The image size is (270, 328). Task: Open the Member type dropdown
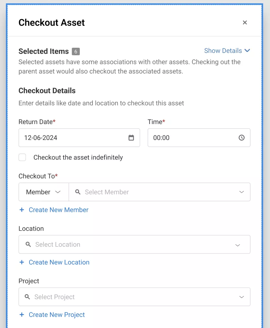43,192
